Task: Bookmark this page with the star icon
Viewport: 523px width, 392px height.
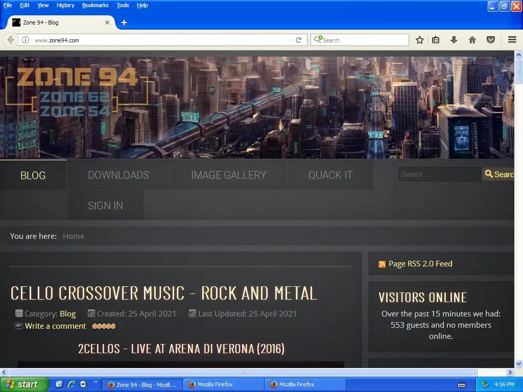Action: pos(420,40)
